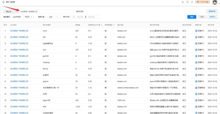The image size is (220, 114).
Task: Click the 数据导出 export button
Action: point(212,17)
